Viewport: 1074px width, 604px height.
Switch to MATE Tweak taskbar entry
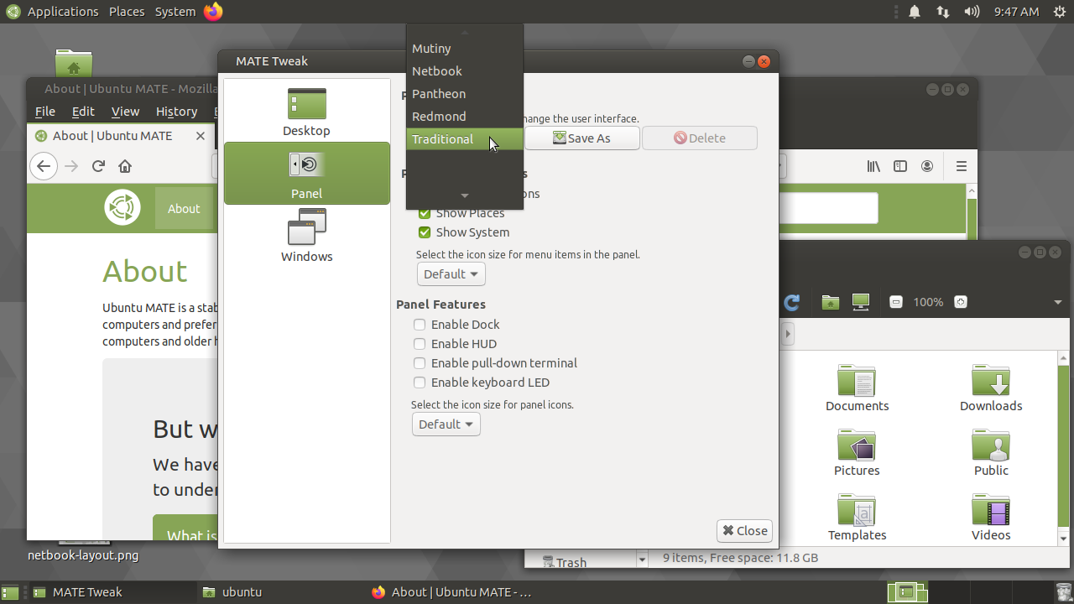click(112, 592)
